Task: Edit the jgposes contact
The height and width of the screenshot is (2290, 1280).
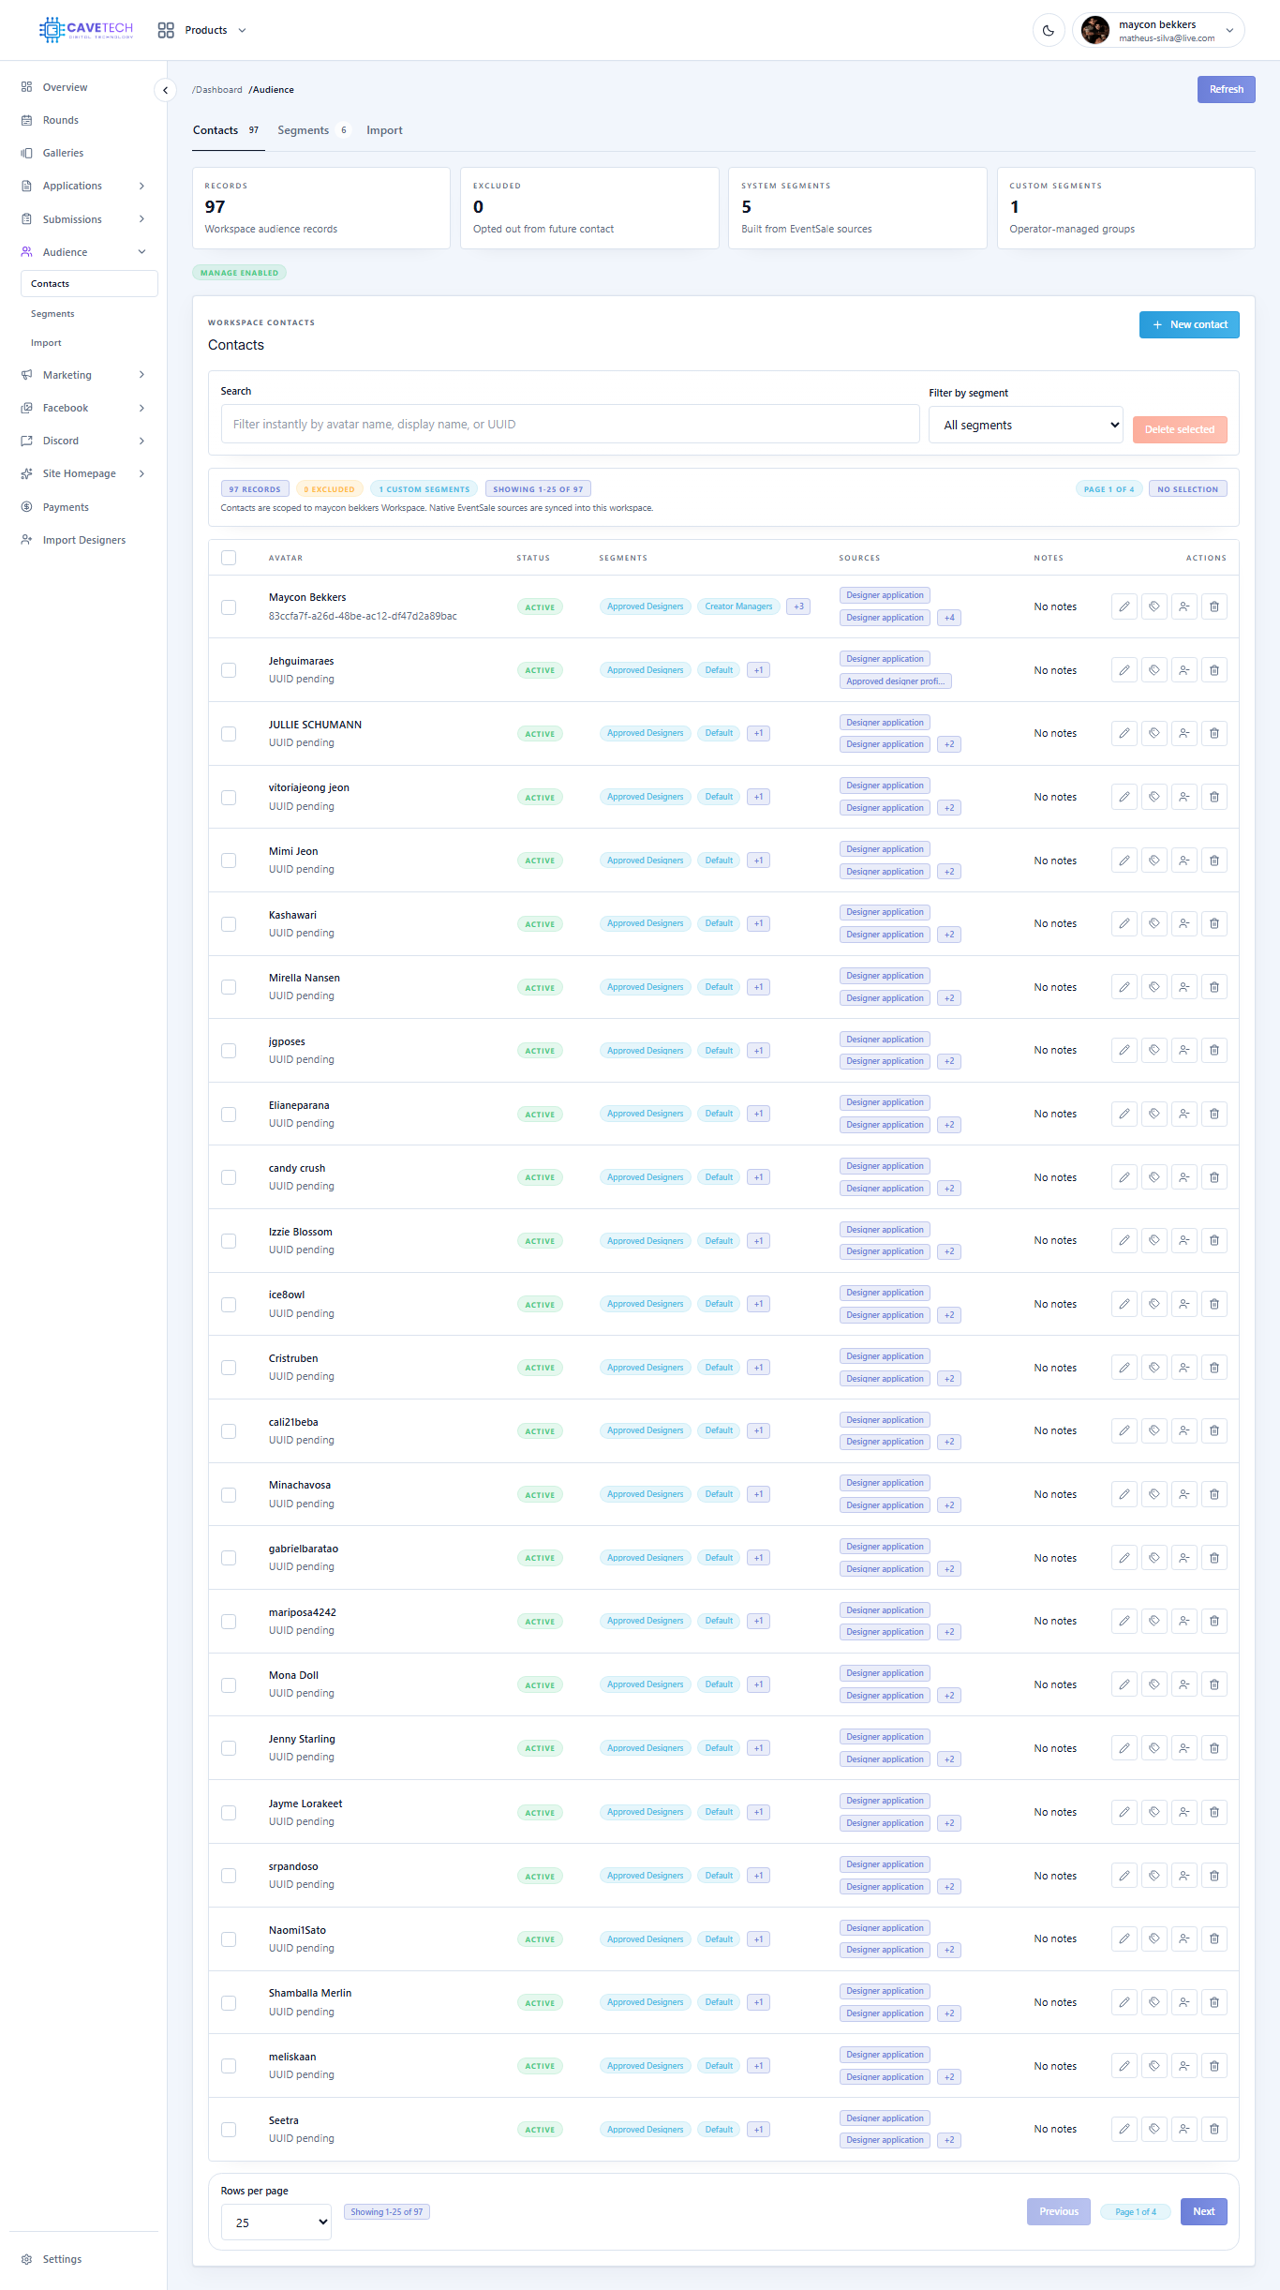Action: coord(1124,1050)
